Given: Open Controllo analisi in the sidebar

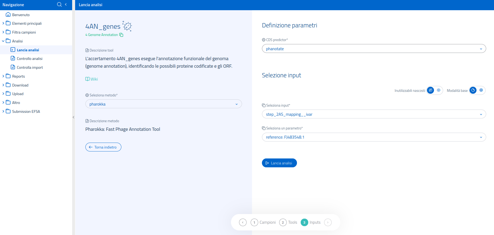Looking at the screenshot, I should tap(30, 59).
